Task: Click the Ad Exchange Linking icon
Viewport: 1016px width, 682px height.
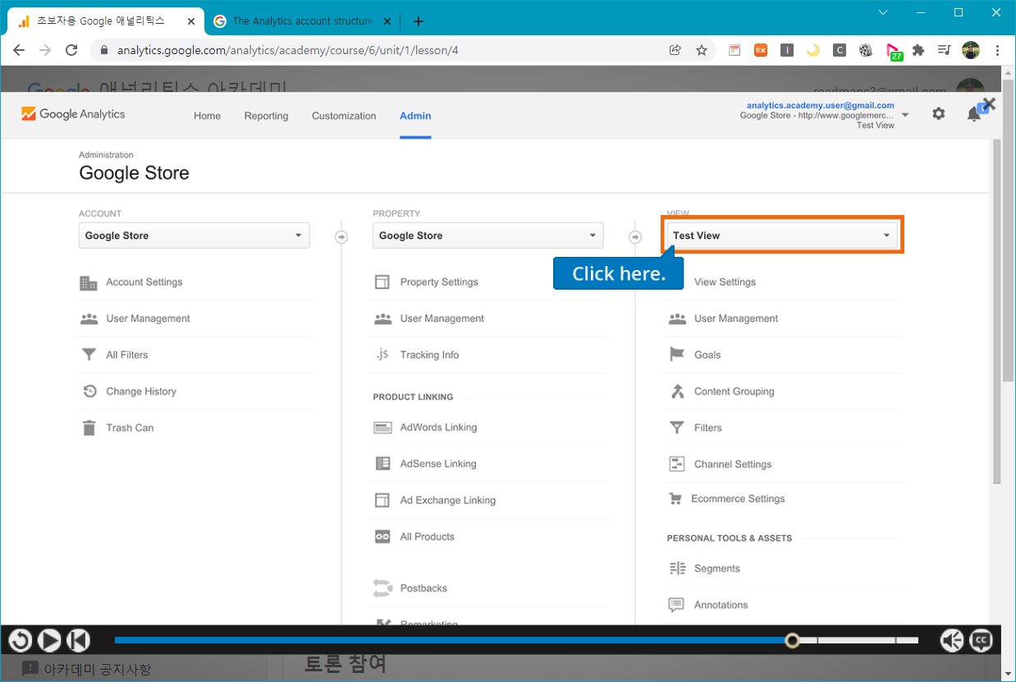Action: pyautogui.click(x=382, y=500)
